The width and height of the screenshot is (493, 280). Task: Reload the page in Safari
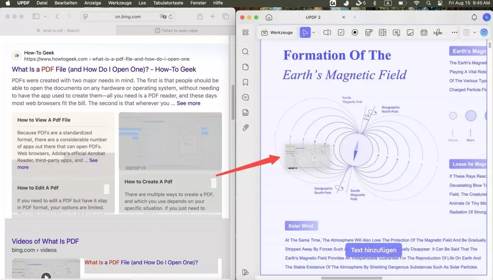(x=171, y=17)
